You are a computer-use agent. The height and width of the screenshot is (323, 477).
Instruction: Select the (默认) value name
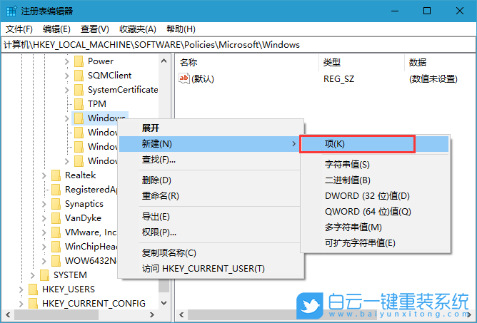coord(203,79)
